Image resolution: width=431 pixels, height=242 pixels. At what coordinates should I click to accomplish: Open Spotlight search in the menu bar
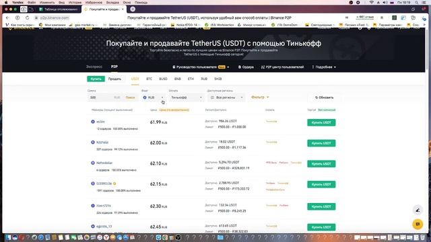click(x=417, y=2)
